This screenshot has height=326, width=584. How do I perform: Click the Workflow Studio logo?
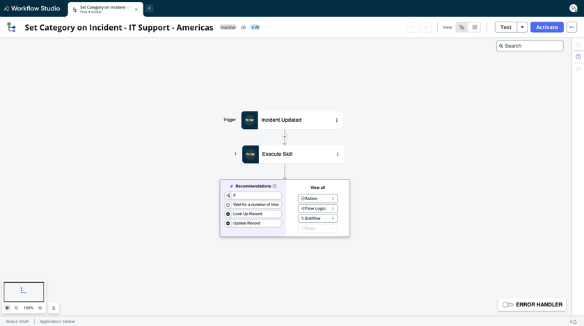[31, 8]
